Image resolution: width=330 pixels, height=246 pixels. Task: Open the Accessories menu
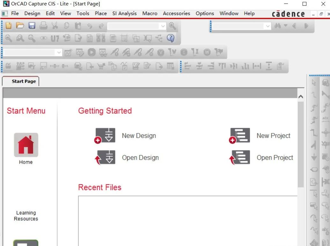pos(177,13)
